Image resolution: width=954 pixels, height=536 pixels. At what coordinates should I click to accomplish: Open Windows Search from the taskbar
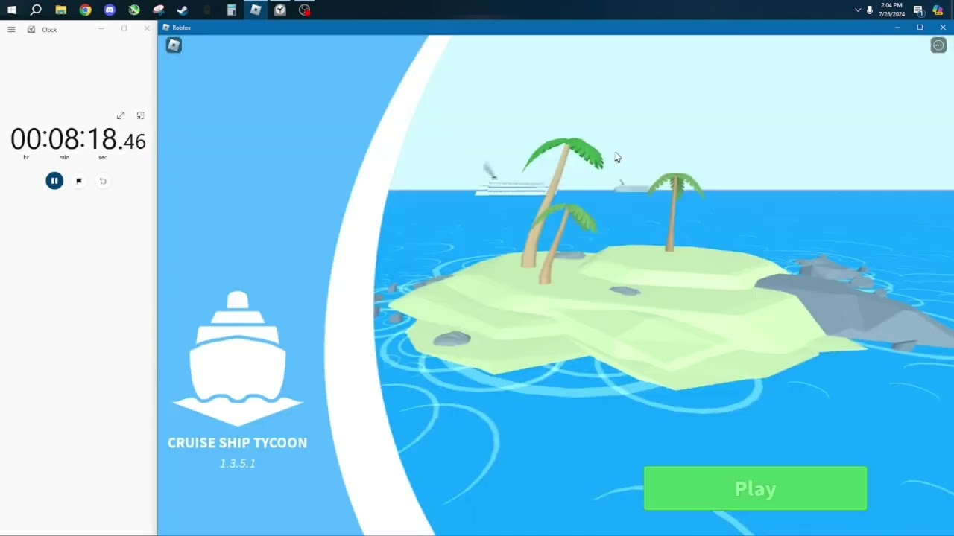point(36,10)
